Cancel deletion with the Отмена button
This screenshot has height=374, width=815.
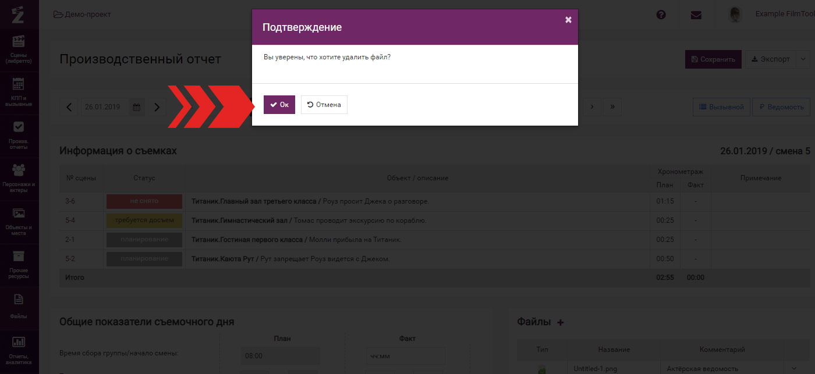[324, 105]
